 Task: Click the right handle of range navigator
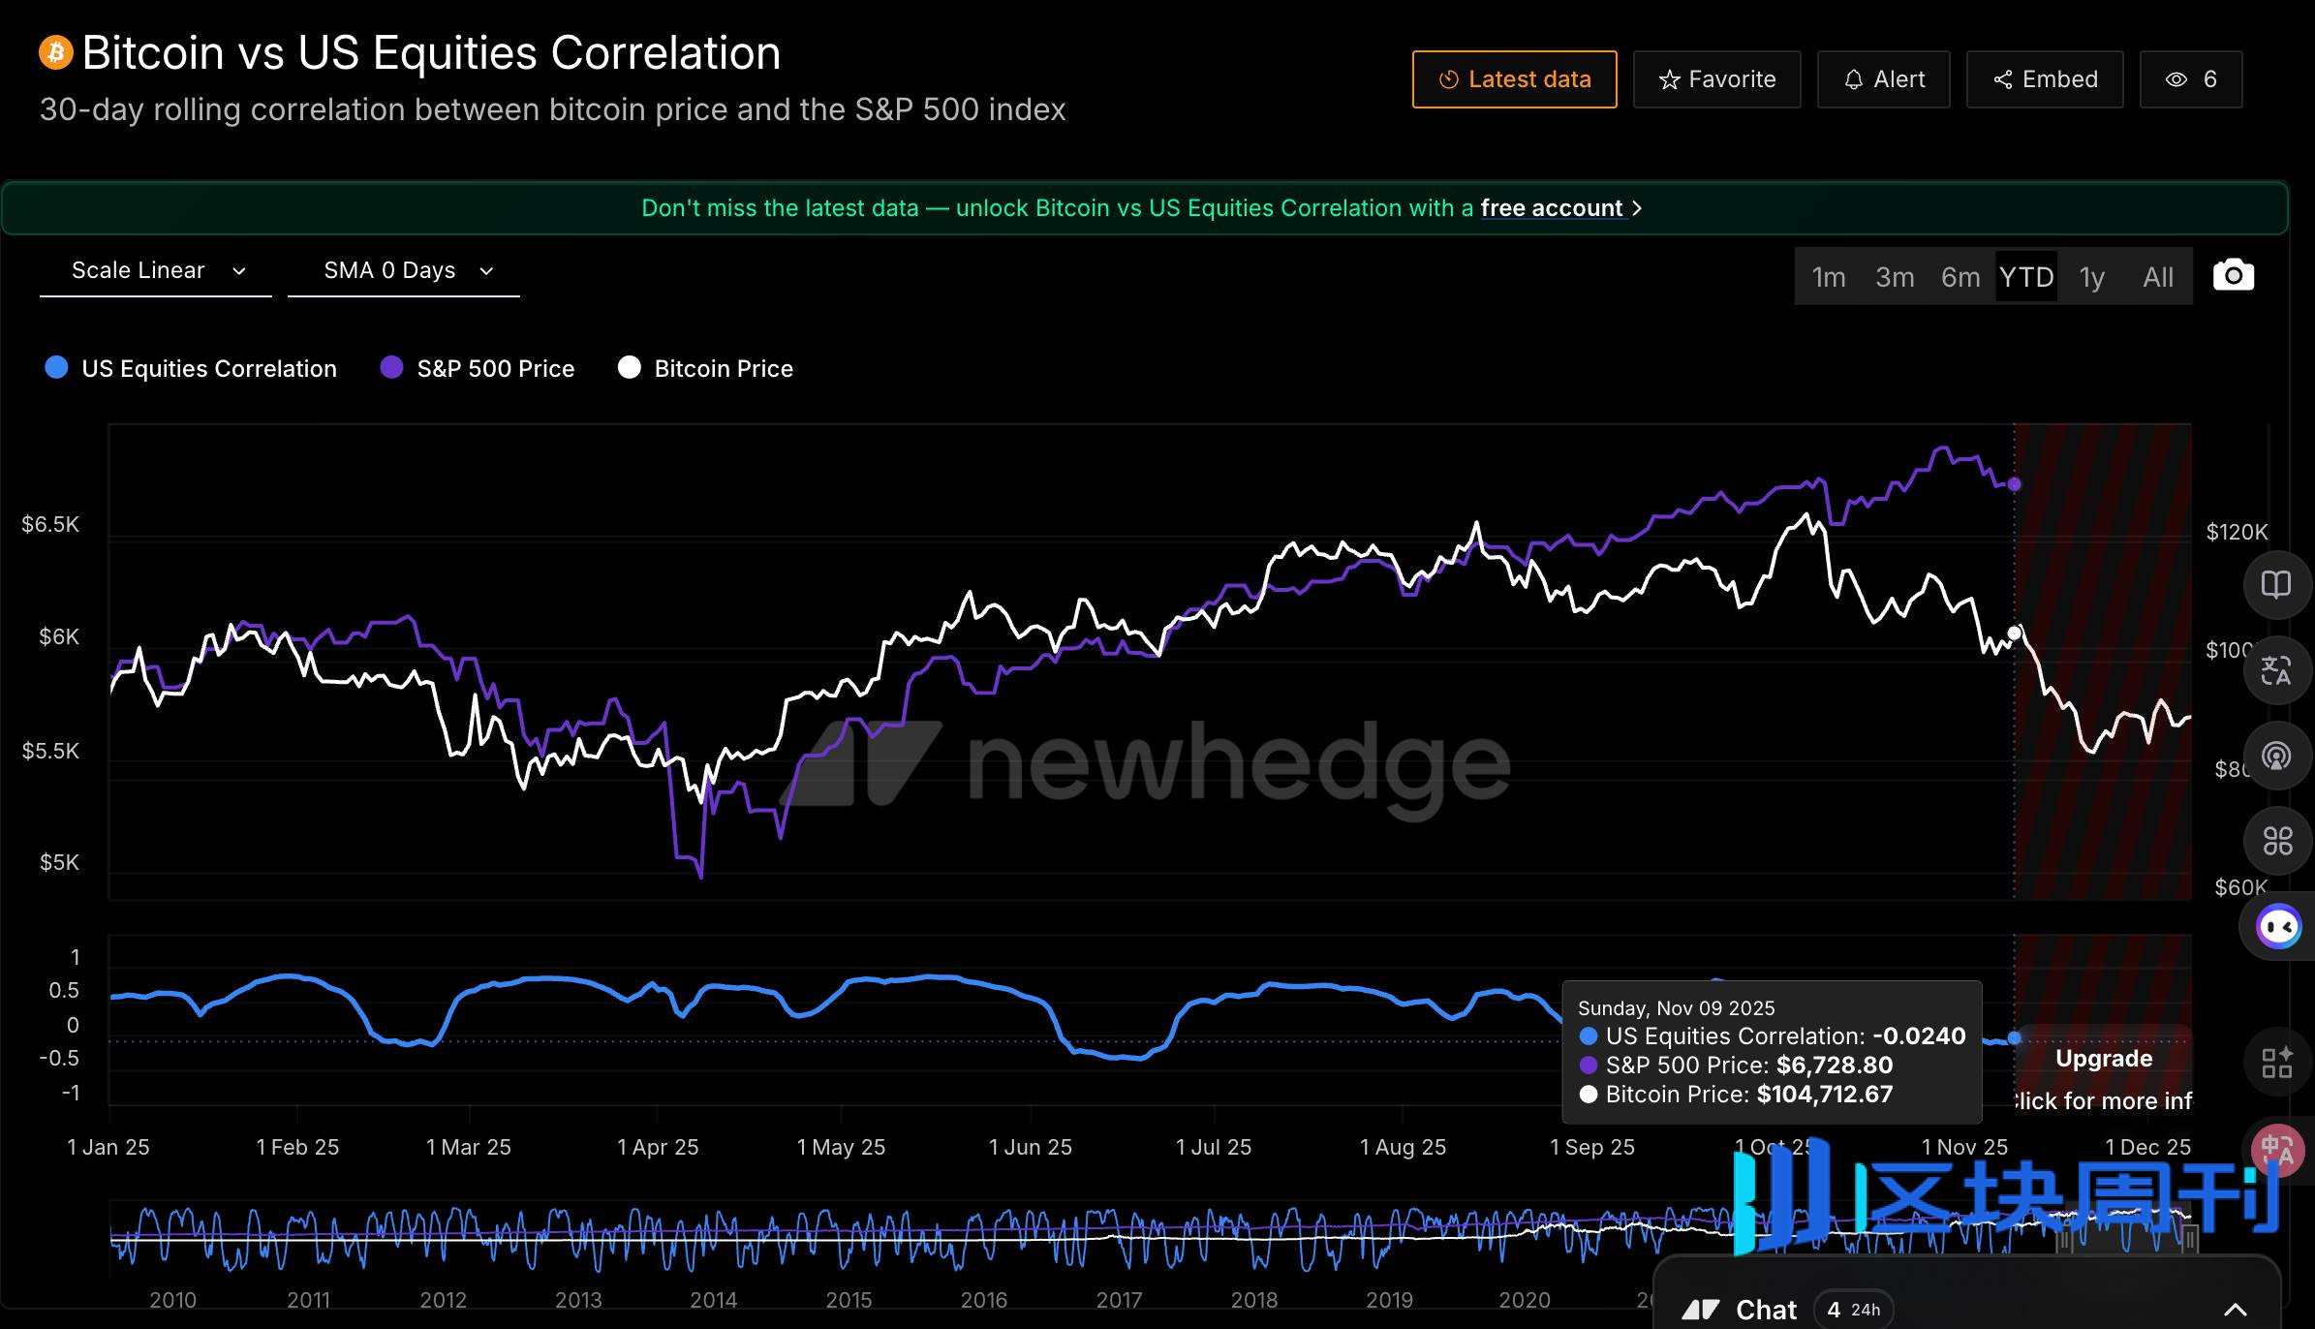(2189, 1238)
